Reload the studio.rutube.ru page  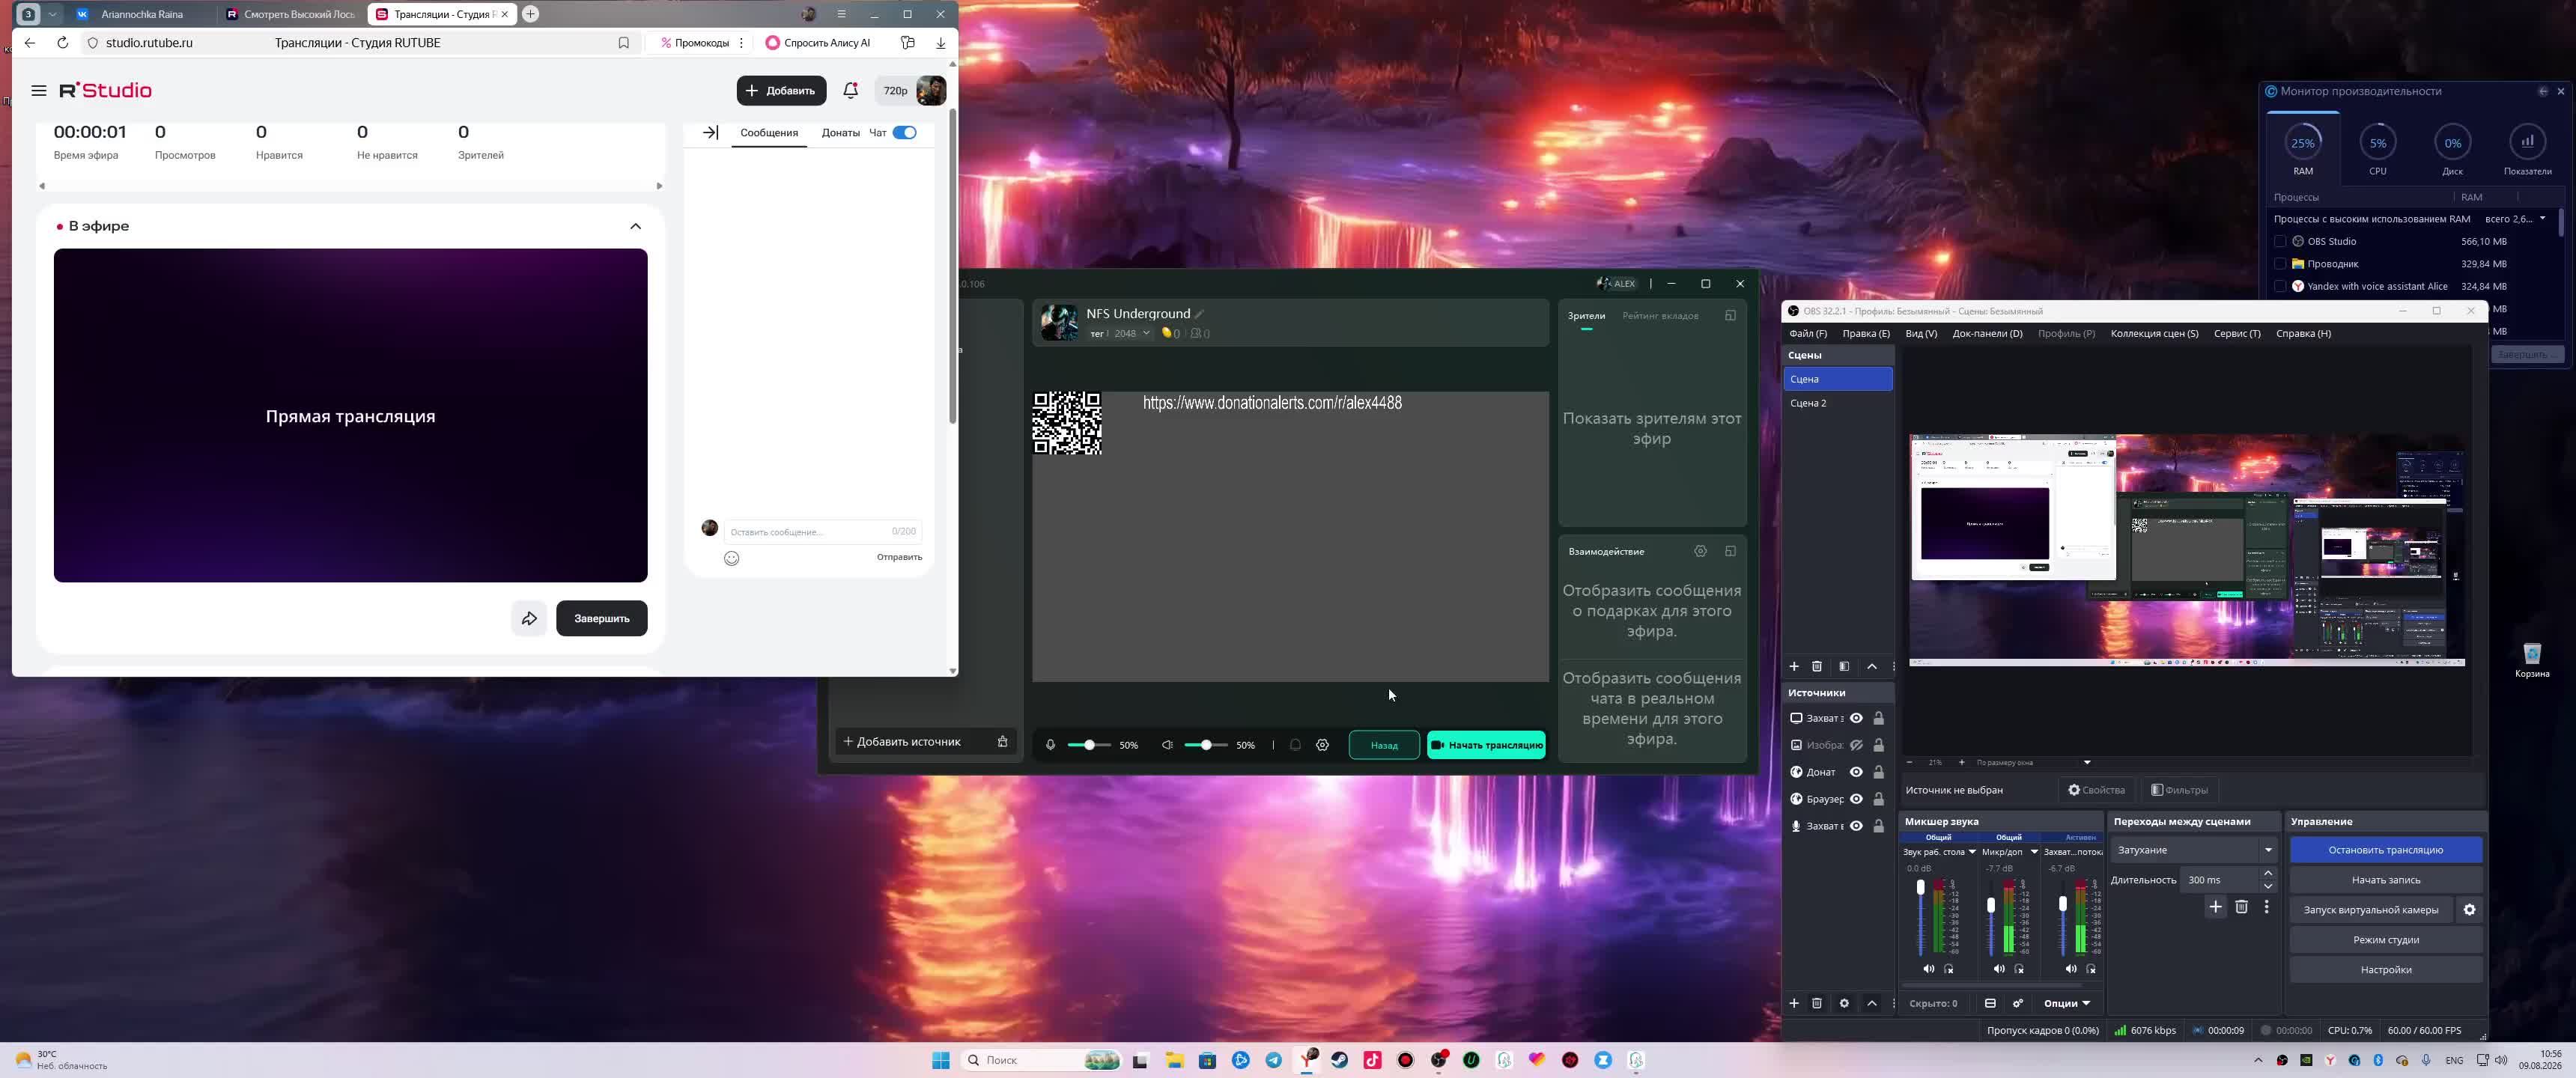click(62, 43)
